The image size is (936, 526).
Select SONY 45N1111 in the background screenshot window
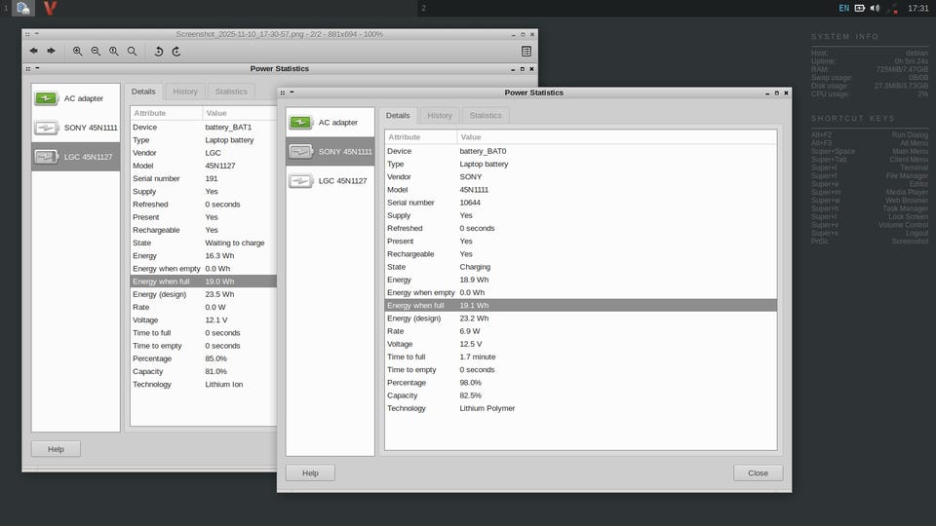click(76, 128)
